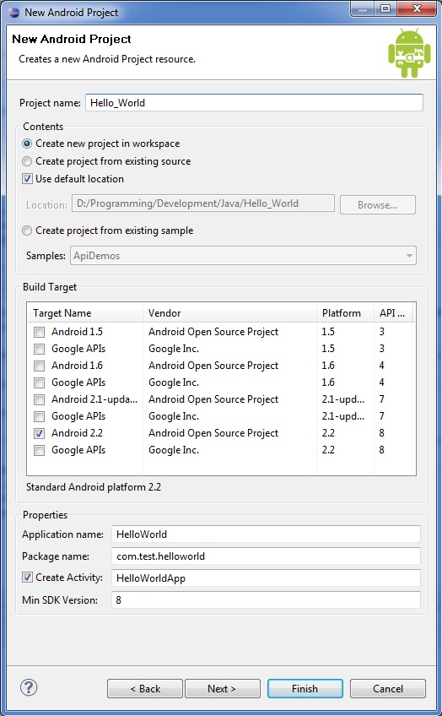Check the Android 1.6 target

pos(40,366)
